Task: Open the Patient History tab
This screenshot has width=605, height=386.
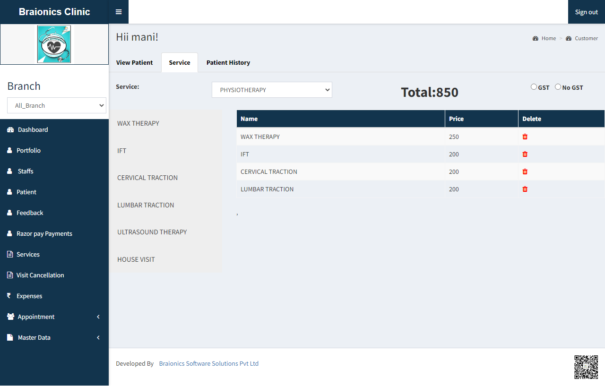Action: 228,62
